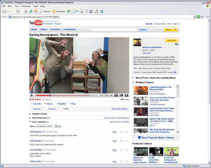Click the more share options link
Screen dimensions: 211x168
[x=119, y=109]
